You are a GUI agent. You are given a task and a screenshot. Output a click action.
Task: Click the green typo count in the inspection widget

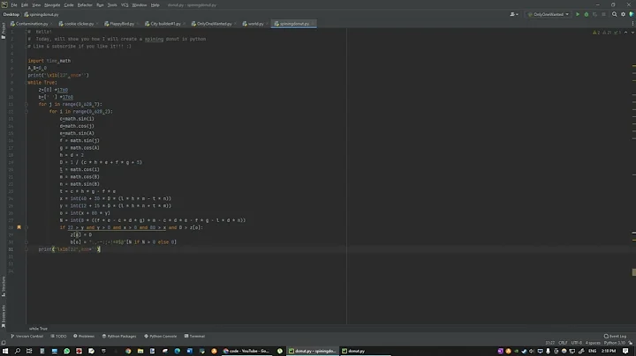pos(617,33)
